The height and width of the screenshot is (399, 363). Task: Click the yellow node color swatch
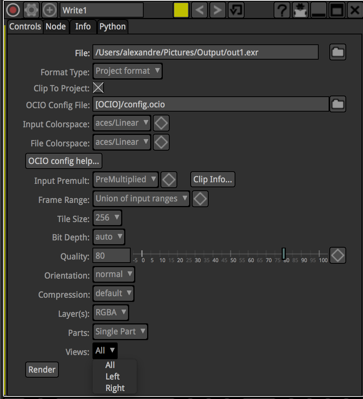(x=181, y=10)
